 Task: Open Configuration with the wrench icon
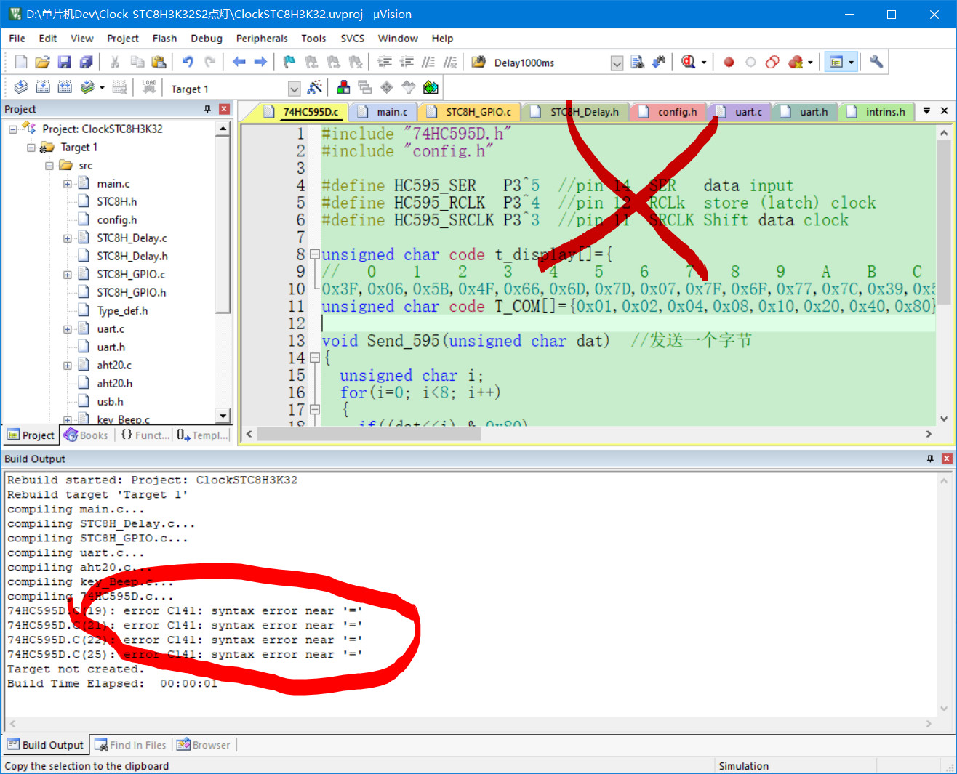tap(876, 63)
